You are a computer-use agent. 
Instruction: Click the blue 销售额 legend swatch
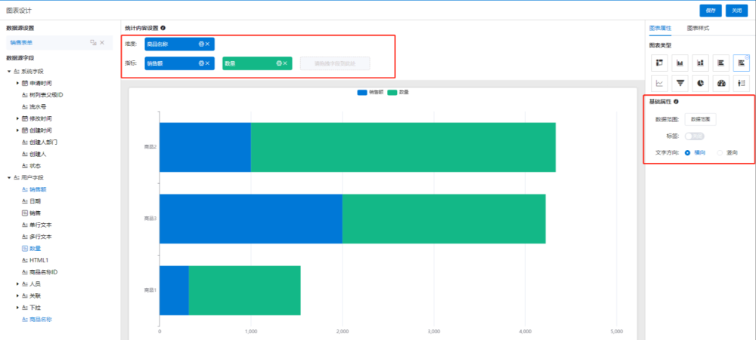362,92
